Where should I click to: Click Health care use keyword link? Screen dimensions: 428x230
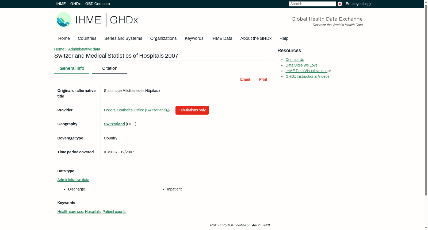[x=70, y=212]
